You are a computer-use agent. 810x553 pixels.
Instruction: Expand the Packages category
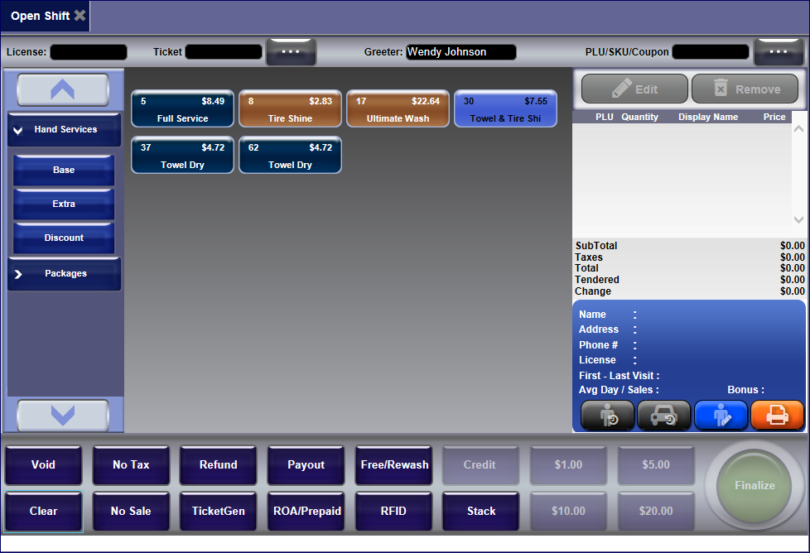coord(65,274)
